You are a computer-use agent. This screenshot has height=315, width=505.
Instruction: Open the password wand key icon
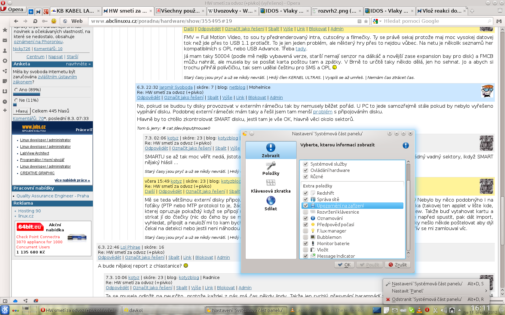(x=45, y=21)
